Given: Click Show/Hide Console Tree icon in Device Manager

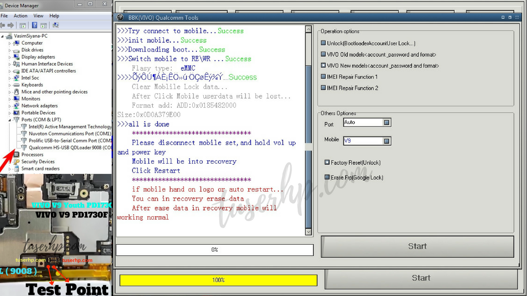Looking at the screenshot, I should pyautogui.click(x=23, y=25).
